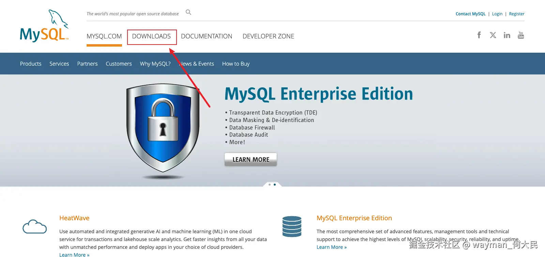Open the HeatWave heading link
545x257 pixels.
point(74,218)
